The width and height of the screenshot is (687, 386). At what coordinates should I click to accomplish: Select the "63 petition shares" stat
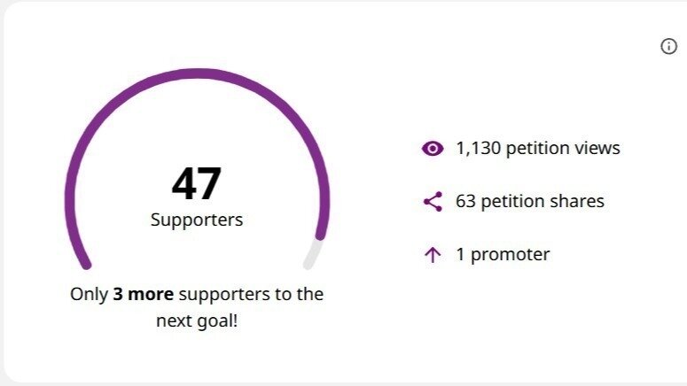point(529,202)
